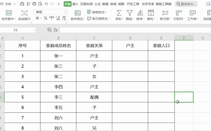Viewport: 211px width, 131px height.
Task: Toggle 自动换行 wrap text
Action: (x=25, y=15)
